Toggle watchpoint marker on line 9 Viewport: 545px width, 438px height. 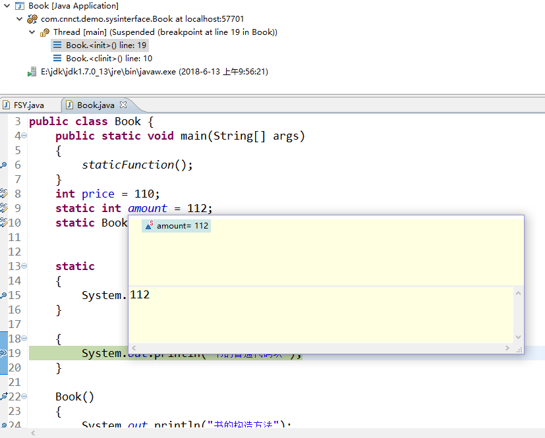pos(3,208)
